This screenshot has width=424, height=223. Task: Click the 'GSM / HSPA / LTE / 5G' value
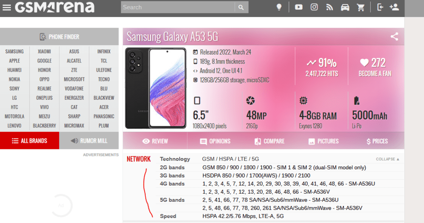230,159
